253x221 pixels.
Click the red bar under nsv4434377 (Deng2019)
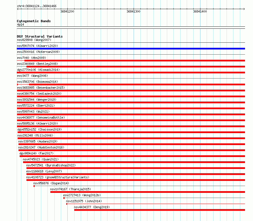pyautogui.click(x=159, y=210)
